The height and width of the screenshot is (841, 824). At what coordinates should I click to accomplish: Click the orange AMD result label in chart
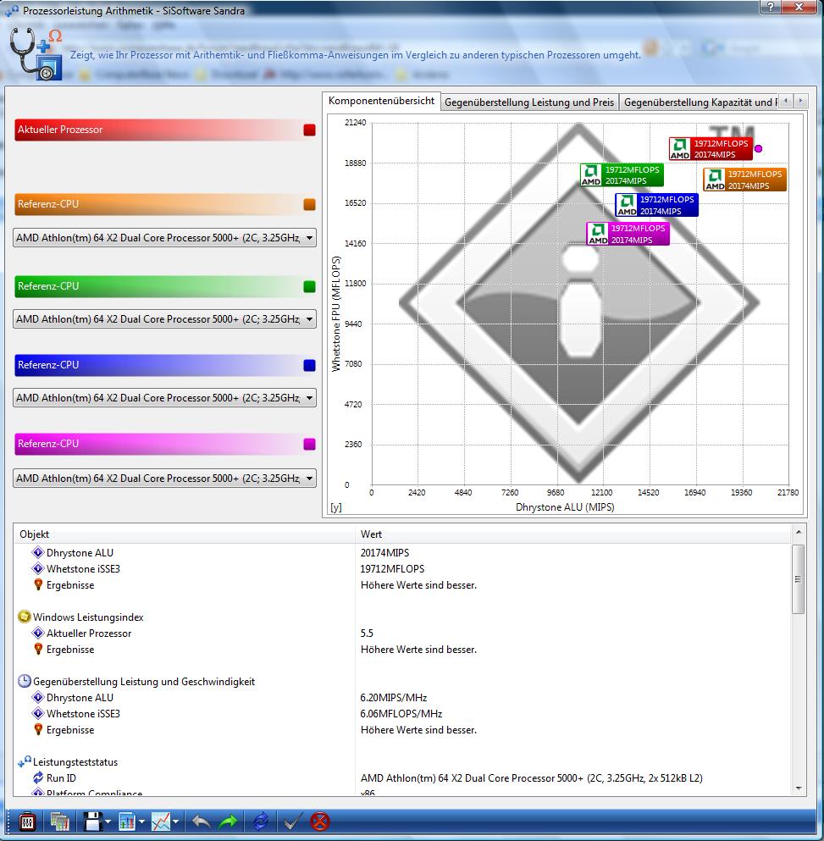click(744, 180)
